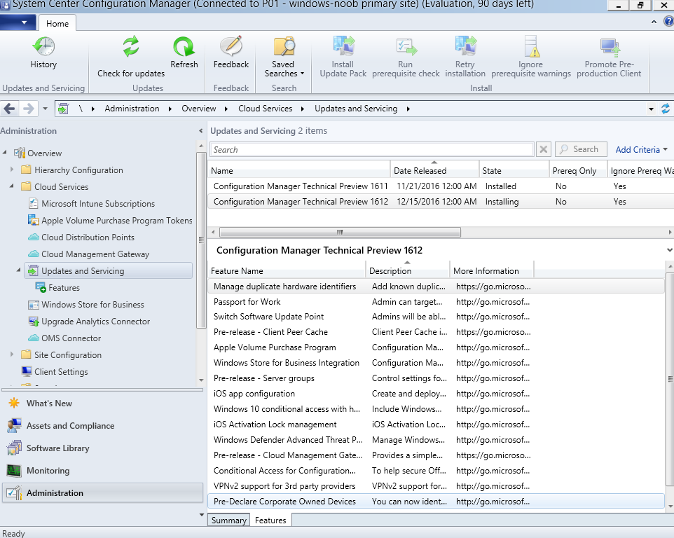Screen dimensions: 674x538
Task: Collapse the Cloud Services node
Action: coord(12,186)
